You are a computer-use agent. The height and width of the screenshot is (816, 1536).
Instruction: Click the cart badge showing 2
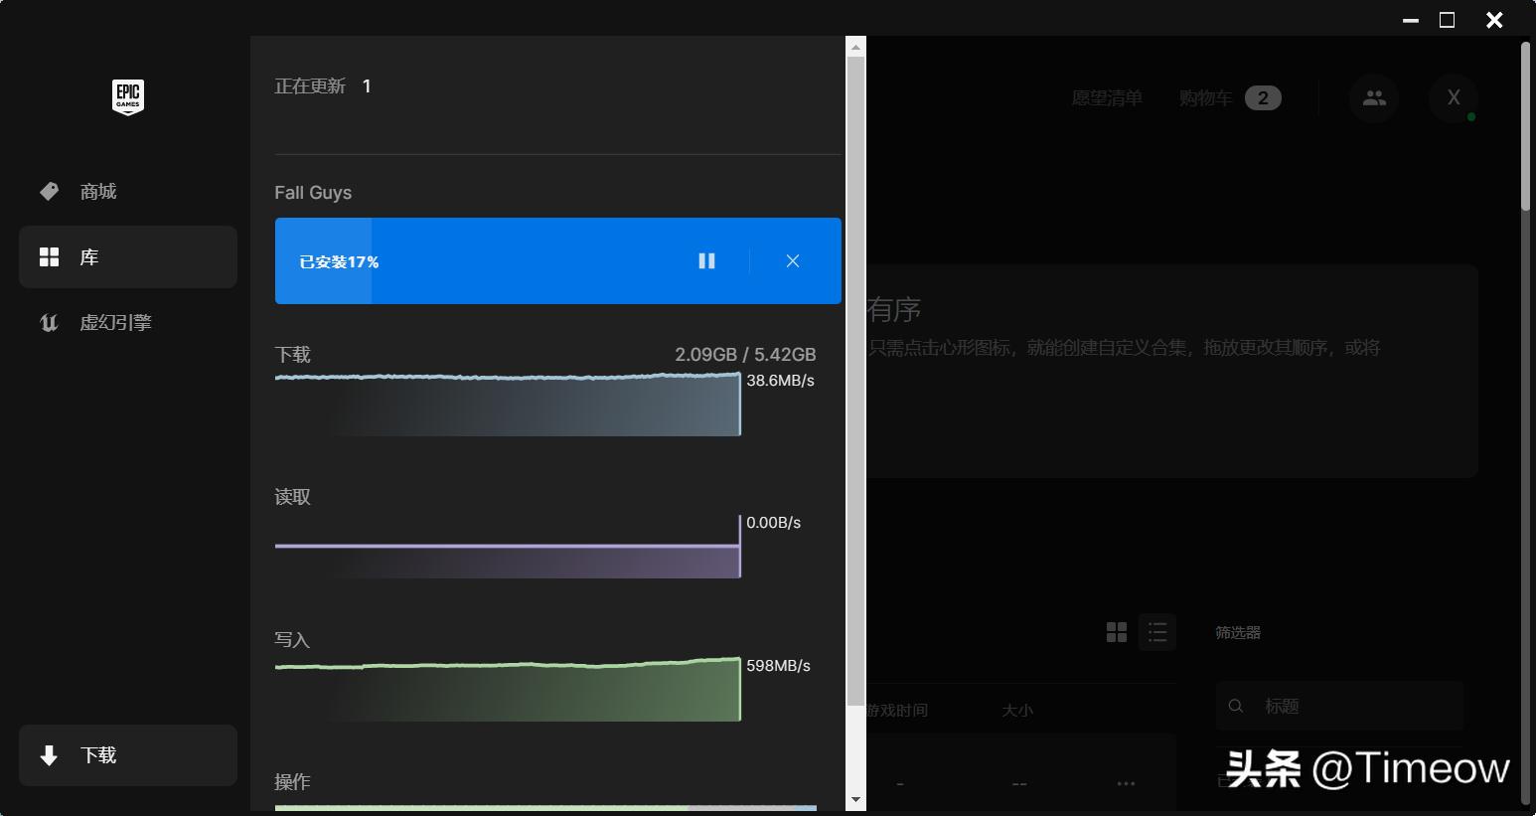pyautogui.click(x=1263, y=98)
